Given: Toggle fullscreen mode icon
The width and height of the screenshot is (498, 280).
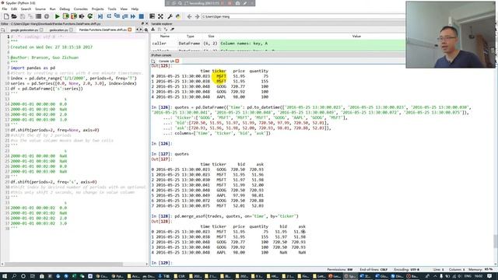Looking at the screenshot, I should pyautogui.click(x=160, y=16).
